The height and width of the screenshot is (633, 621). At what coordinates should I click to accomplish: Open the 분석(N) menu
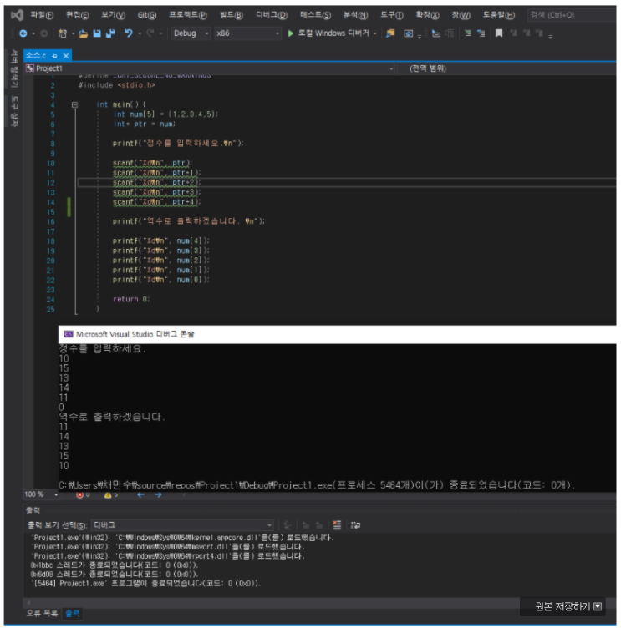(355, 15)
